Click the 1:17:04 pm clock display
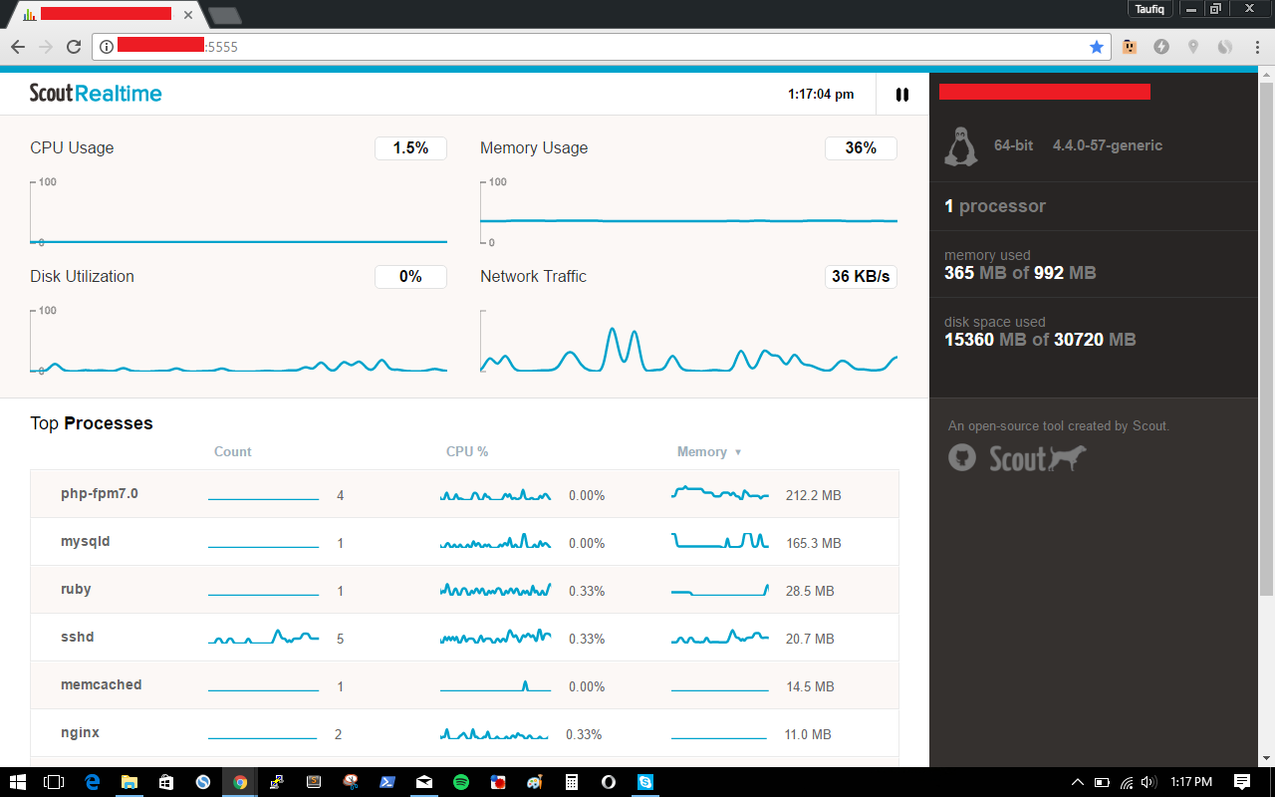 coord(821,95)
